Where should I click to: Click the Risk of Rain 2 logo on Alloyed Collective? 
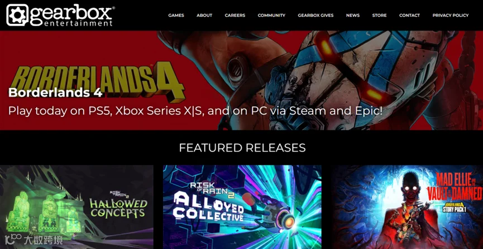213,188
